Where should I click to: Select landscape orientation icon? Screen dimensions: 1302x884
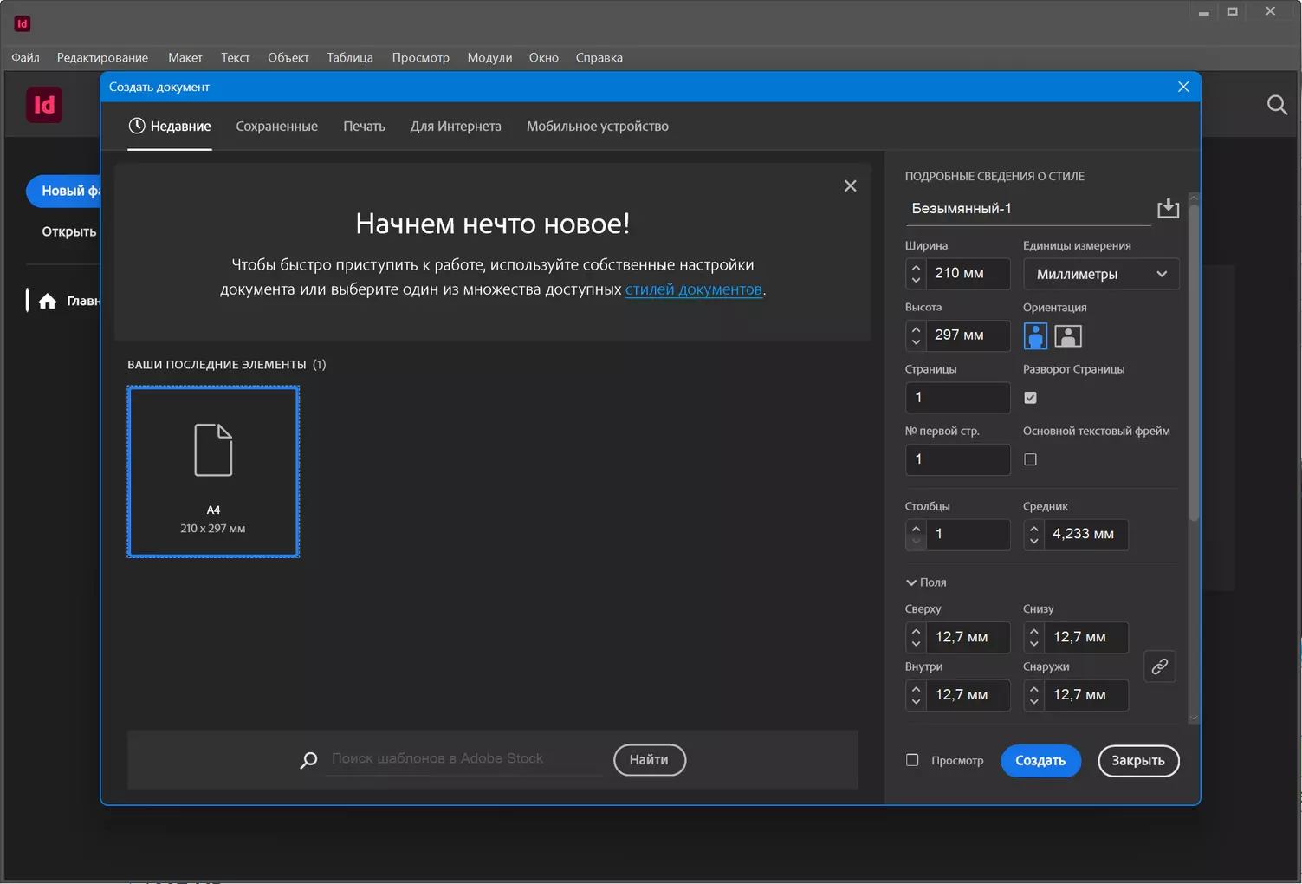pos(1068,335)
